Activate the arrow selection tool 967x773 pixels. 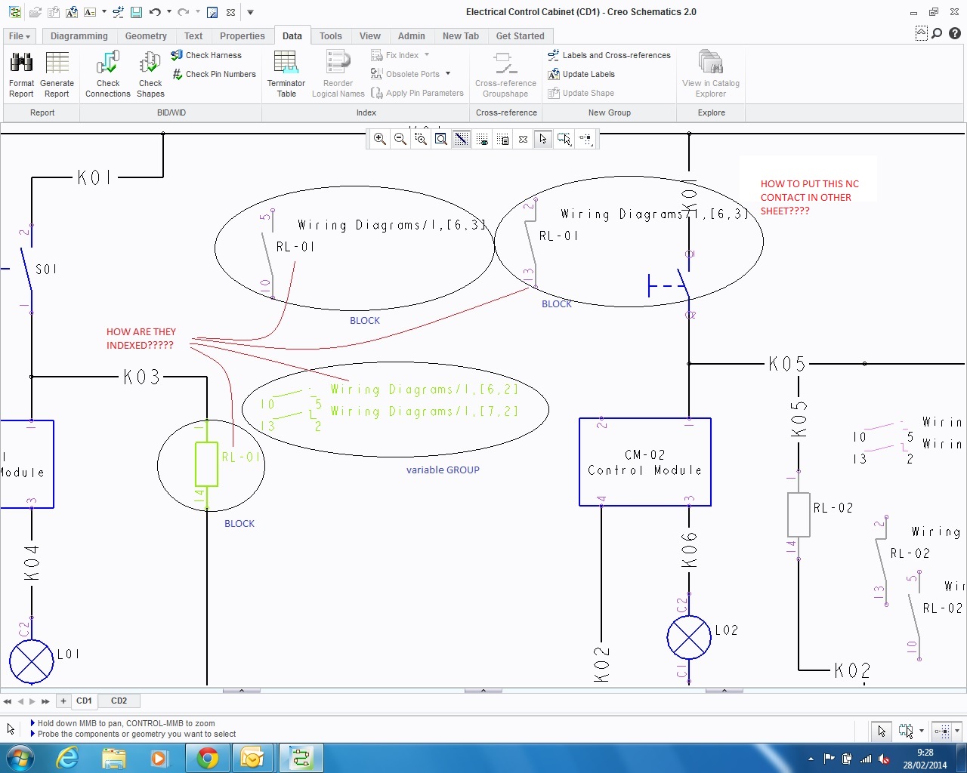coord(543,139)
